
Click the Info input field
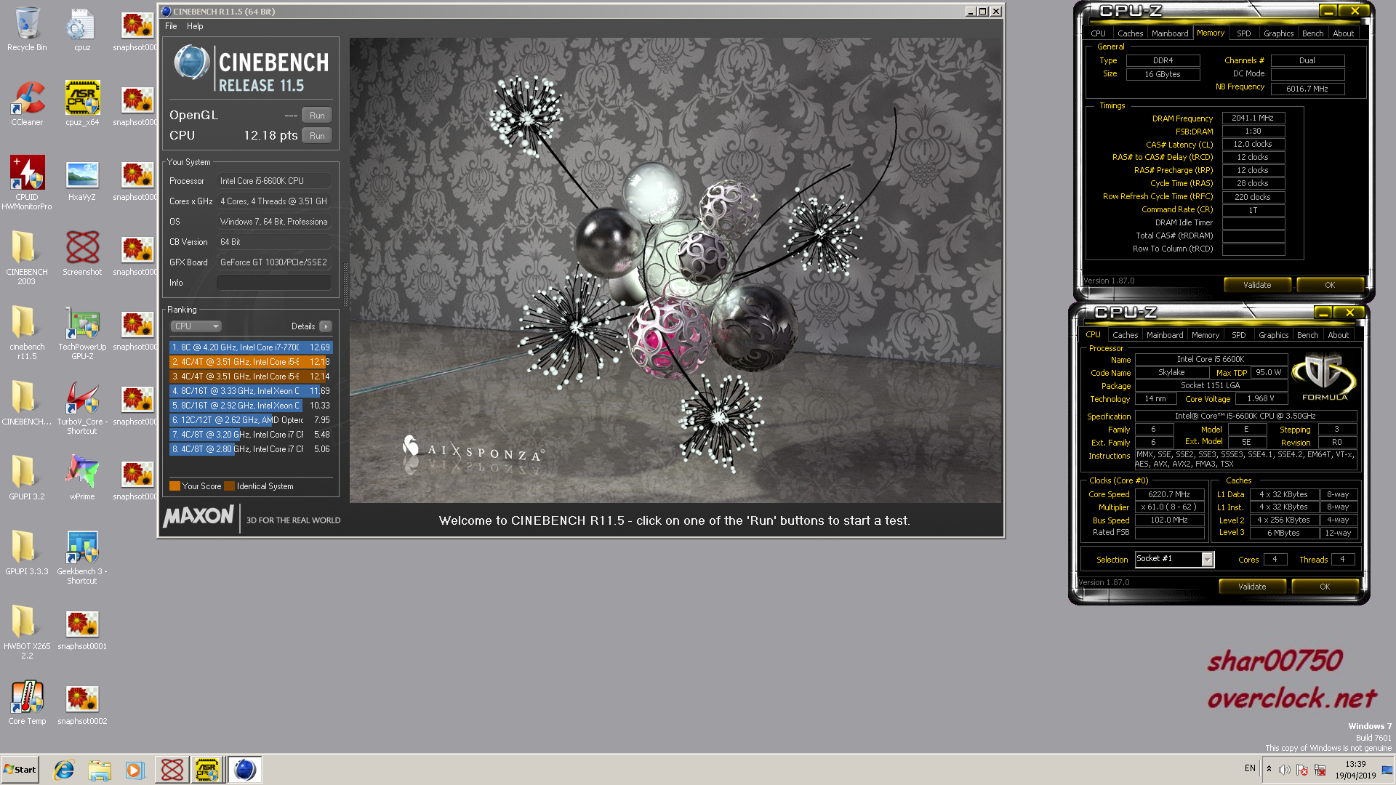(273, 283)
